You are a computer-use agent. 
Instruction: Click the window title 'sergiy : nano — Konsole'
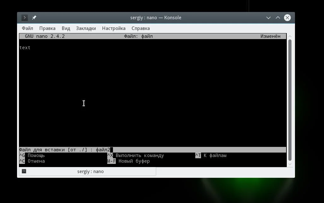[x=156, y=18]
